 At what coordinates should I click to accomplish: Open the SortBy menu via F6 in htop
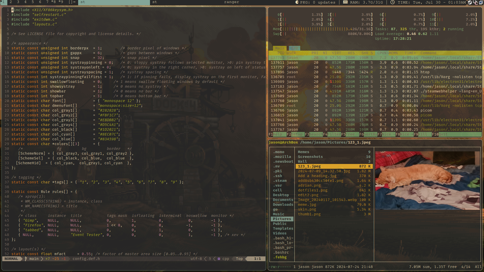click(368, 134)
